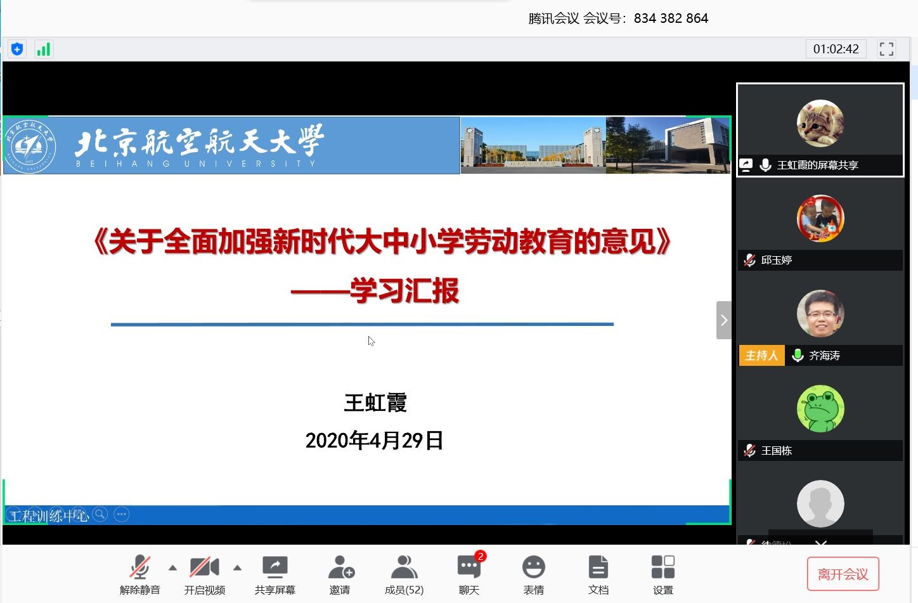
Task: Turn on the camera (开启视频)
Action: [204, 574]
